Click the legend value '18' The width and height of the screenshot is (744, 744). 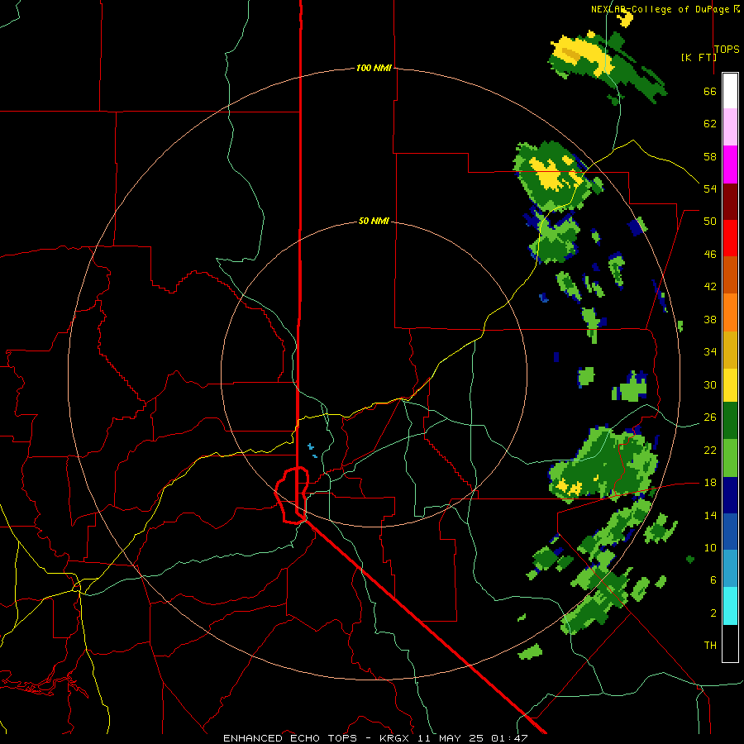pos(710,483)
